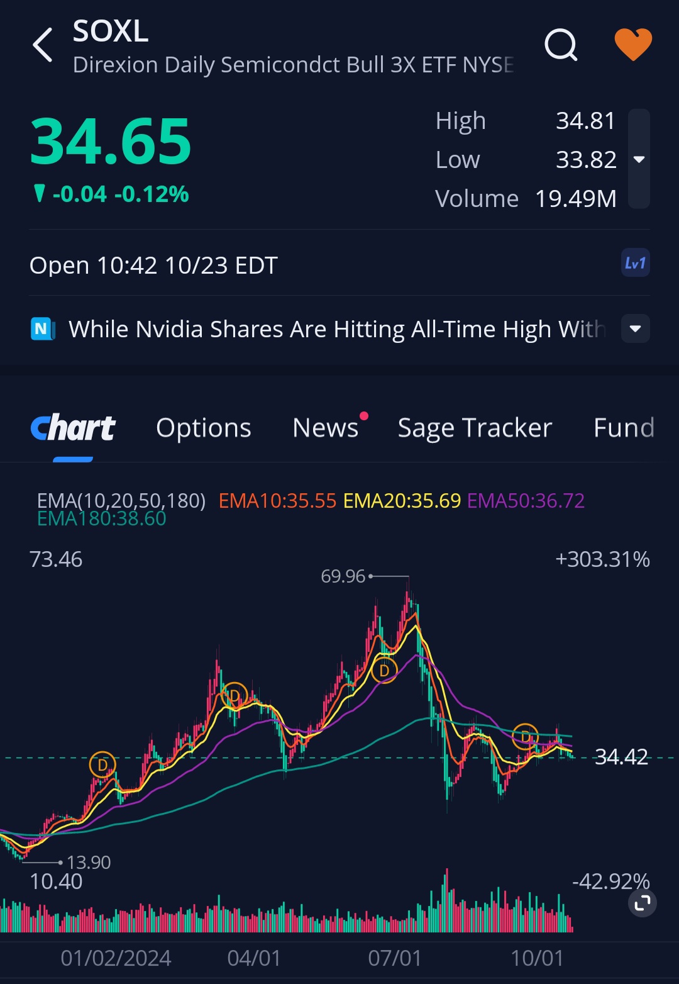Tap the 07/01 date axis label
This screenshot has height=984, width=679.
(x=395, y=958)
